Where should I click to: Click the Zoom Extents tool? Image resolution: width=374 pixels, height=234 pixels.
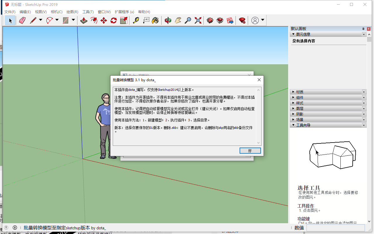tap(198, 20)
